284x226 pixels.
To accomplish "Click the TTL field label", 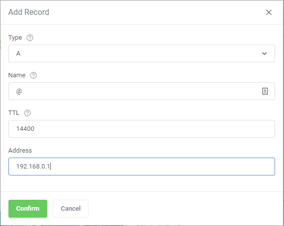I will coord(14,113).
